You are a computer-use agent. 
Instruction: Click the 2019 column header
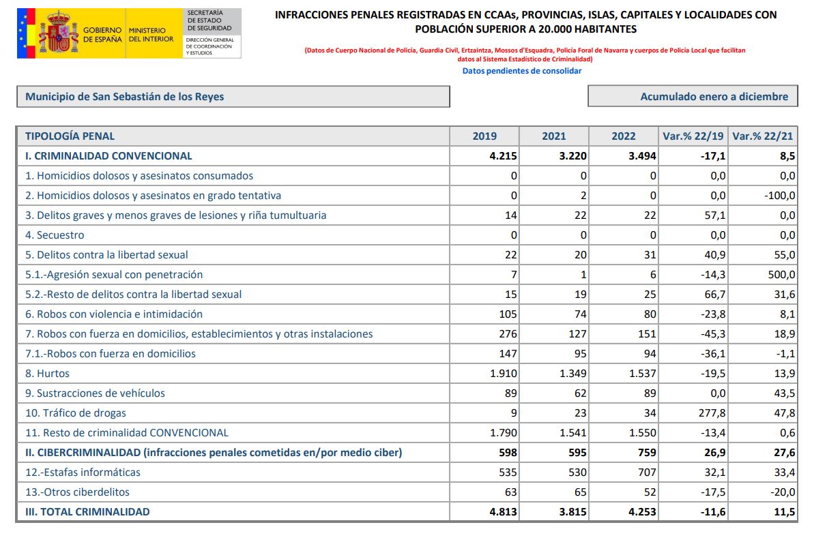coord(484,136)
